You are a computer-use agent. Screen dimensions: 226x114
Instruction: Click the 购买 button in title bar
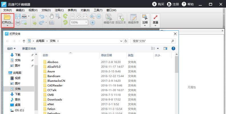tap(158, 4)
